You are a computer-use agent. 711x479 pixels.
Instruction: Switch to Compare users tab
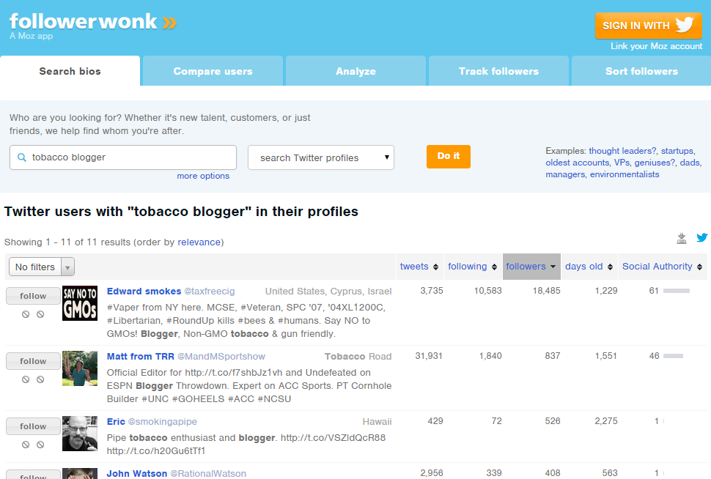(213, 71)
